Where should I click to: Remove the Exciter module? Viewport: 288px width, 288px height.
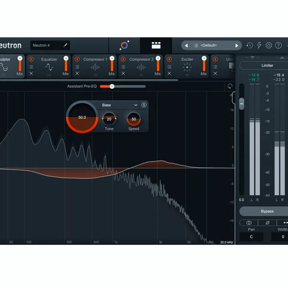pos(169,73)
